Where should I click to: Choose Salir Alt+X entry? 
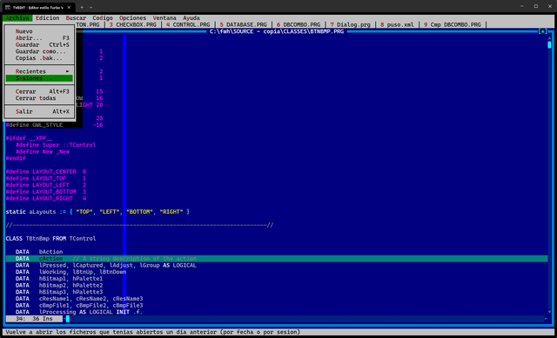39,111
